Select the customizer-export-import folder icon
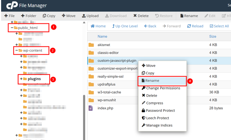Viewport: 231px width, 140px height. (91, 68)
